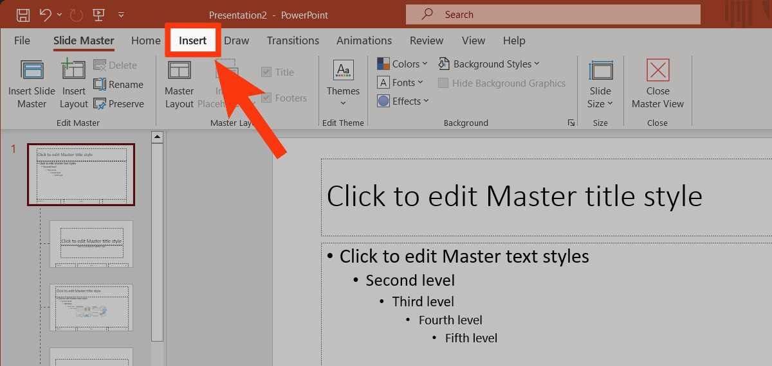Screen dimensions: 772x366
Task: Switch to the Insert tab
Action: pos(192,40)
